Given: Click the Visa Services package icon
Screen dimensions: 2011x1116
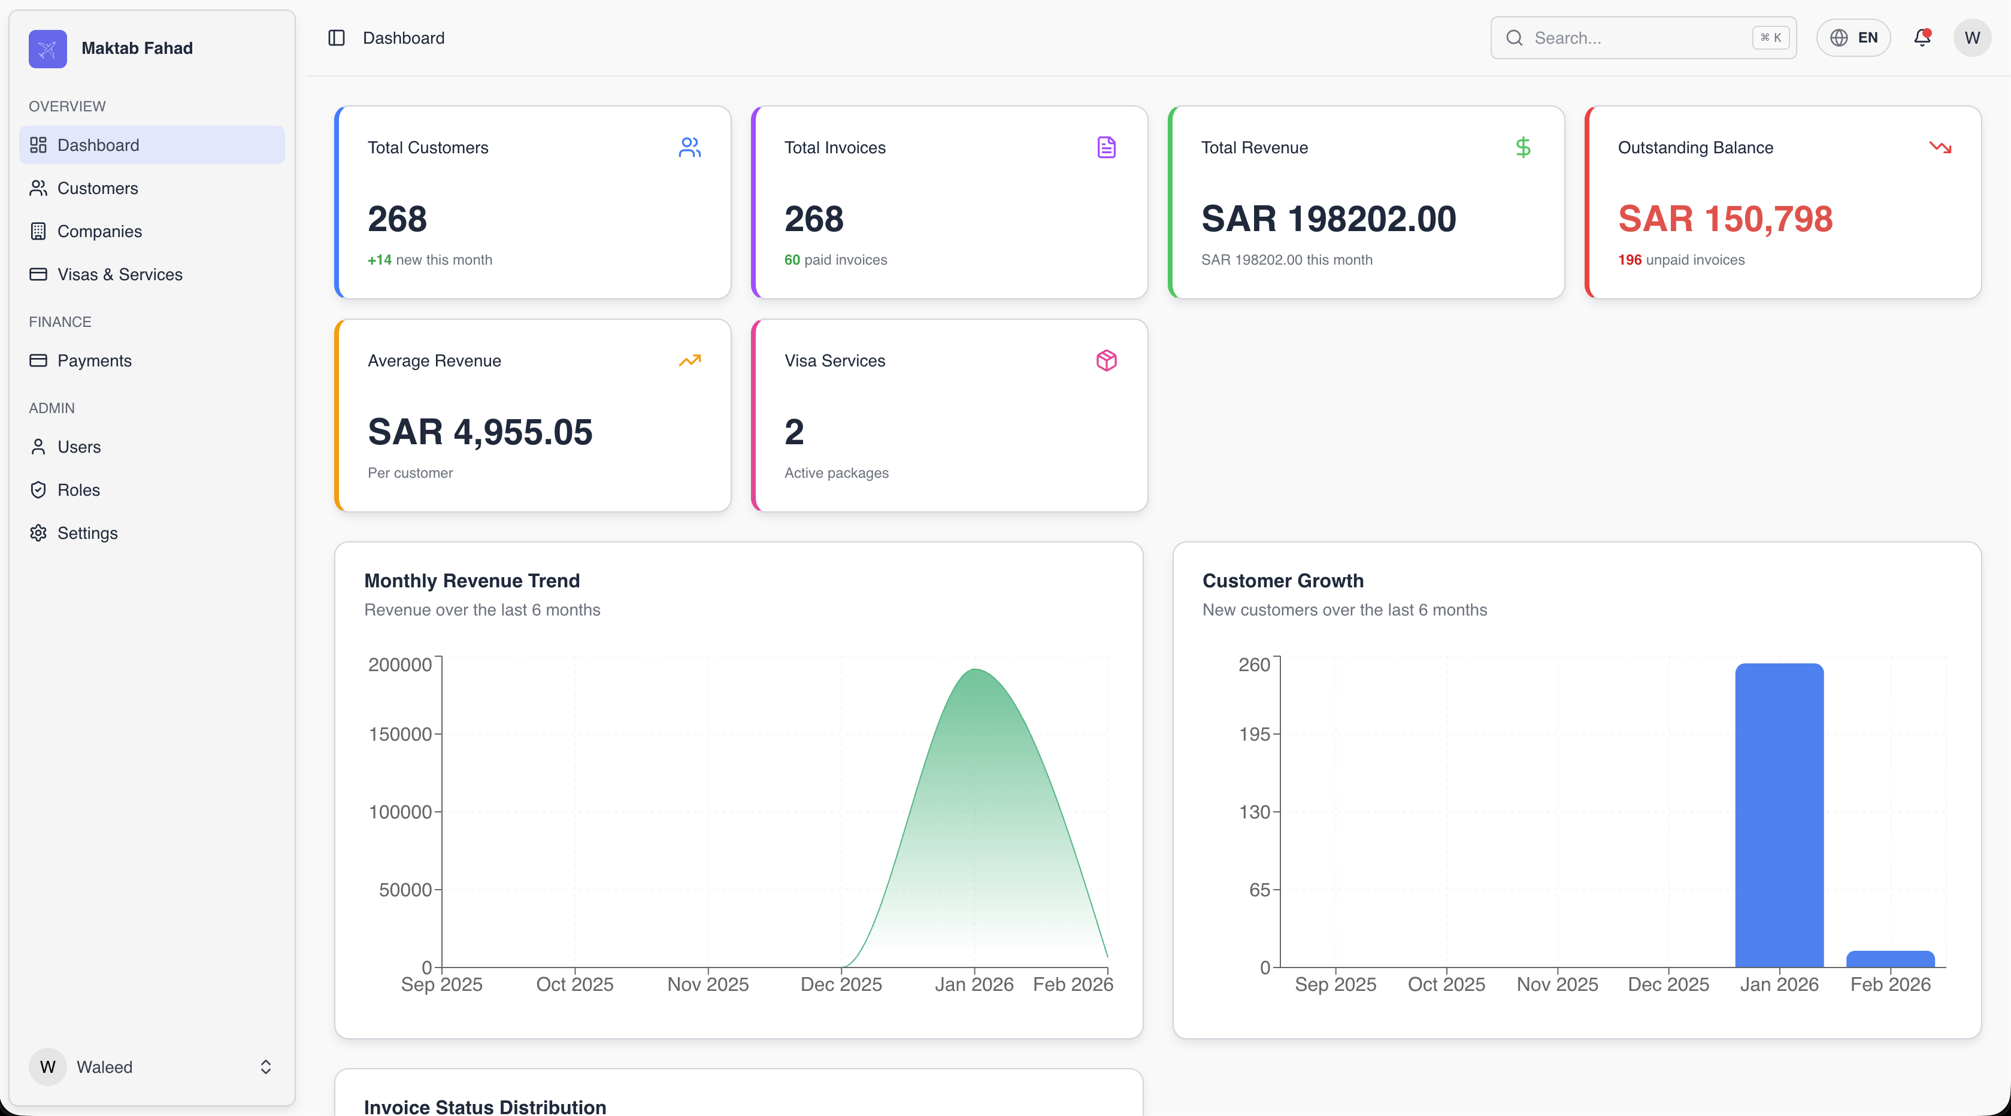Looking at the screenshot, I should tap(1106, 360).
